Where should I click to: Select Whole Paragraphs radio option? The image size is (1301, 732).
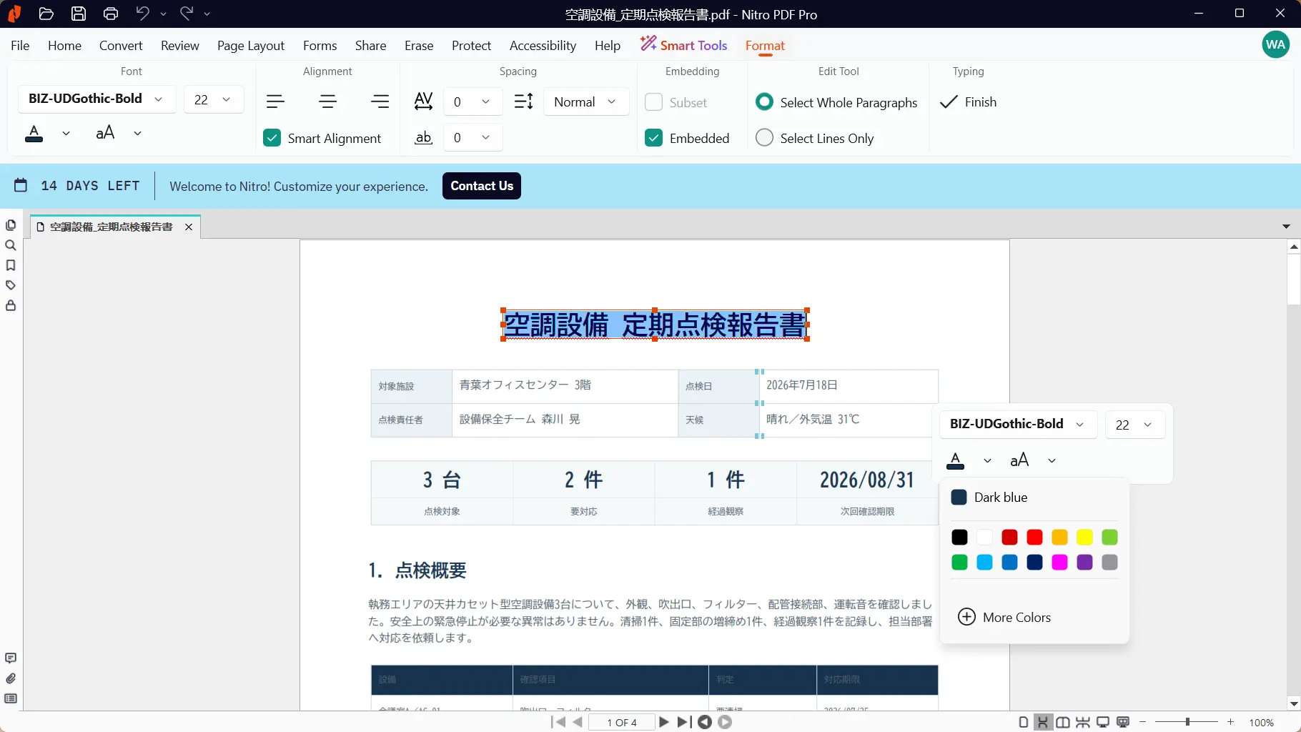(x=764, y=102)
